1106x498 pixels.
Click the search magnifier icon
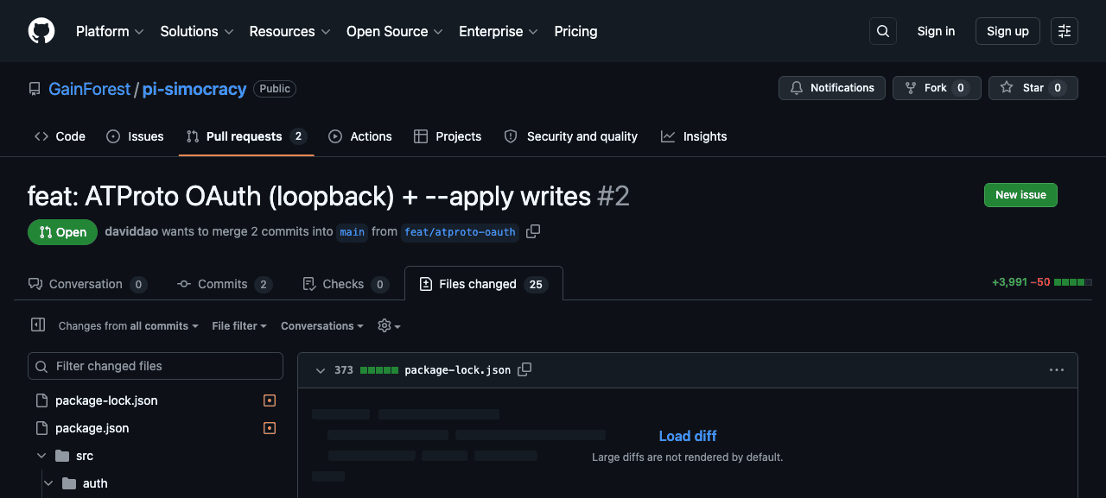tap(883, 31)
